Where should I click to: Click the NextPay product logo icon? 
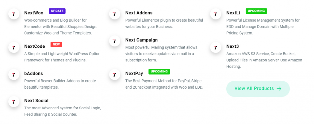point(114,75)
